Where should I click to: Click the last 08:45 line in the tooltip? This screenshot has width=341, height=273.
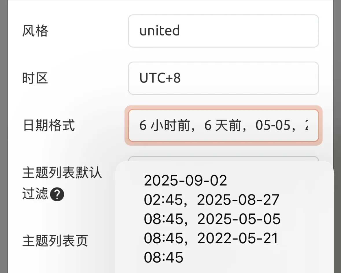click(163, 257)
